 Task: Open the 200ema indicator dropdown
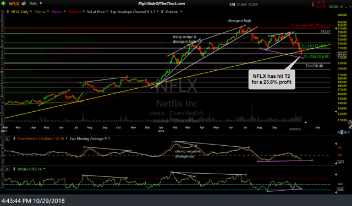tap(84, 12)
